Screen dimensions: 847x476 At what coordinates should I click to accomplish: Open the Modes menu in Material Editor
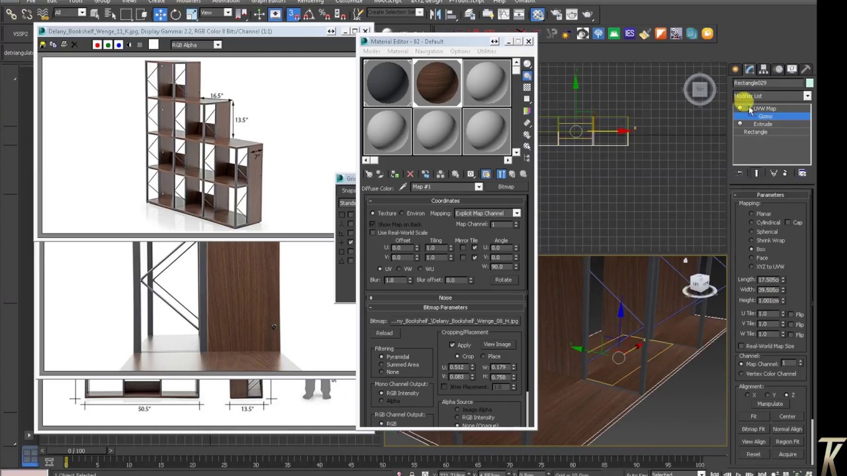point(372,52)
